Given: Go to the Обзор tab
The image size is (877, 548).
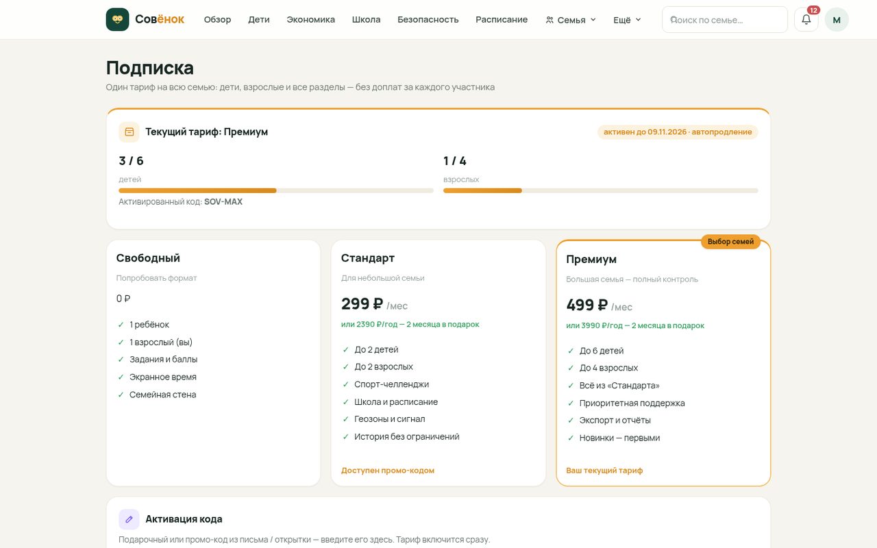Looking at the screenshot, I should [217, 19].
